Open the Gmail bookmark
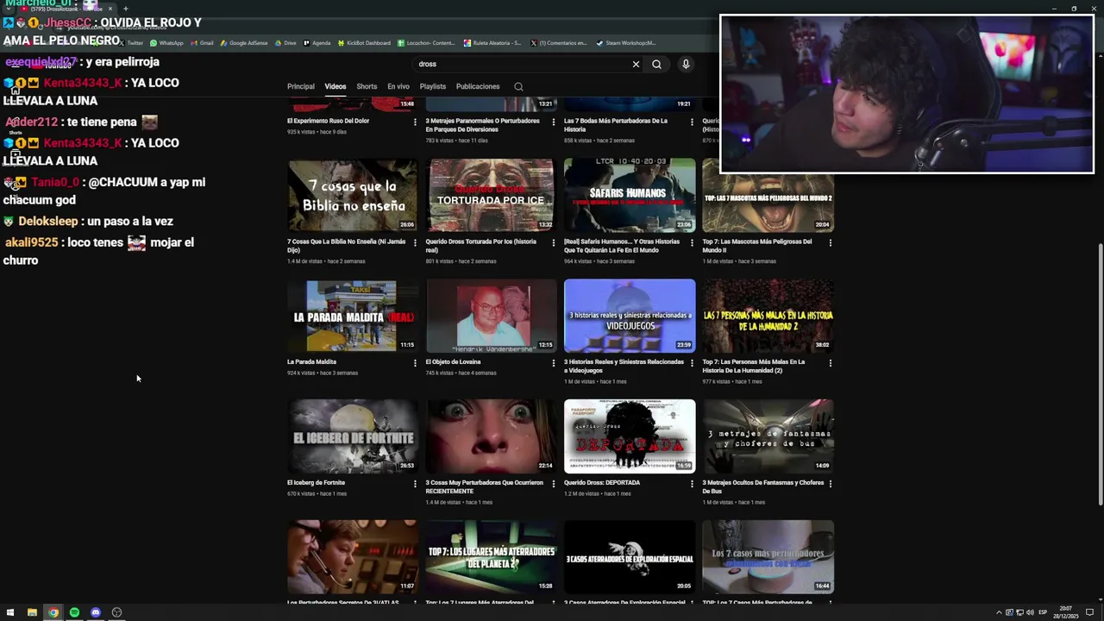 coord(203,43)
